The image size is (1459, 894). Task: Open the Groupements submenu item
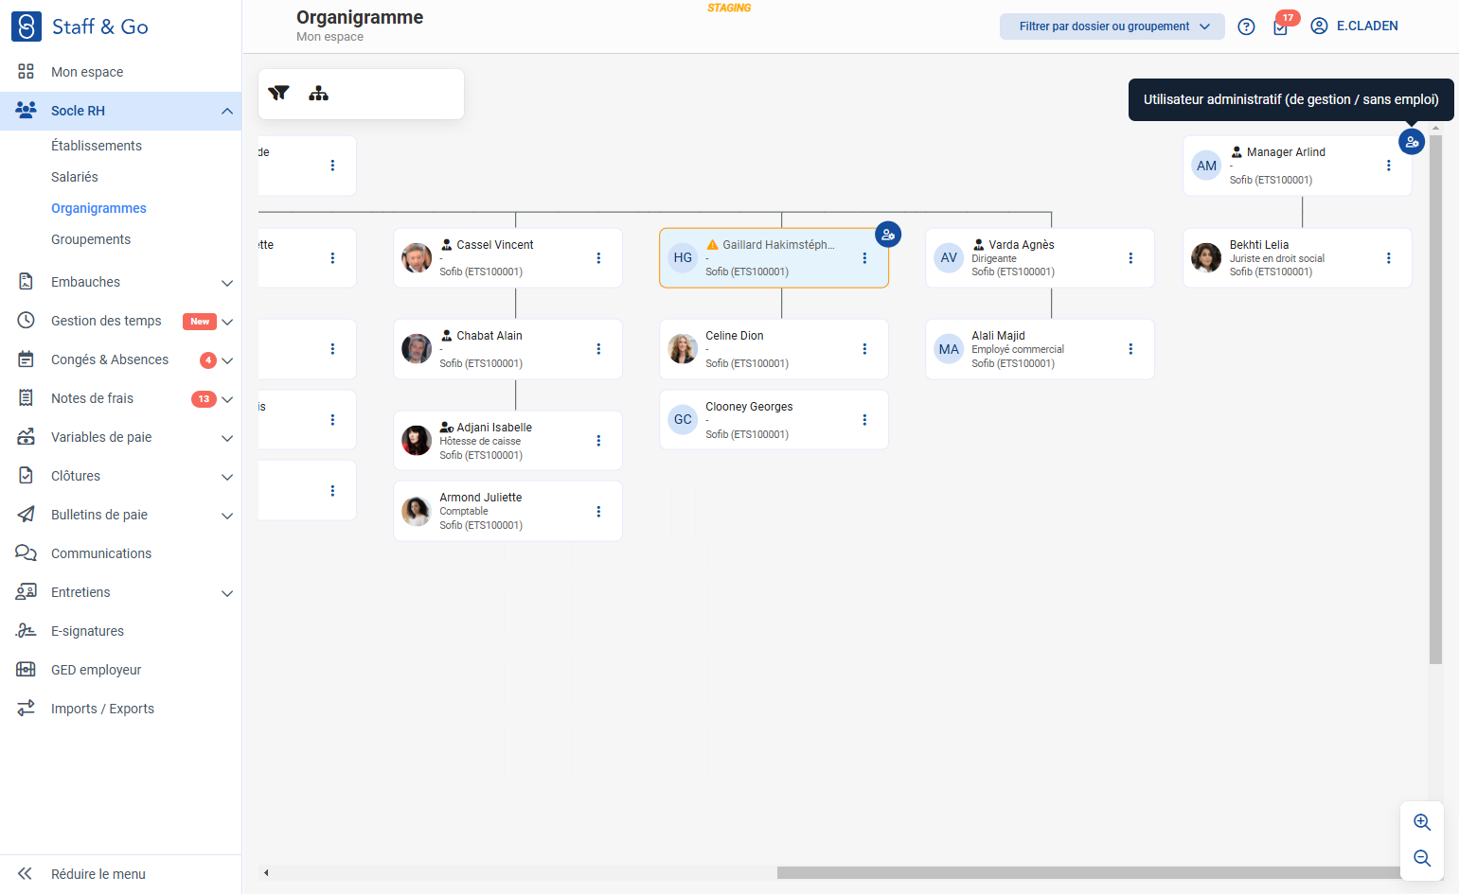91,239
